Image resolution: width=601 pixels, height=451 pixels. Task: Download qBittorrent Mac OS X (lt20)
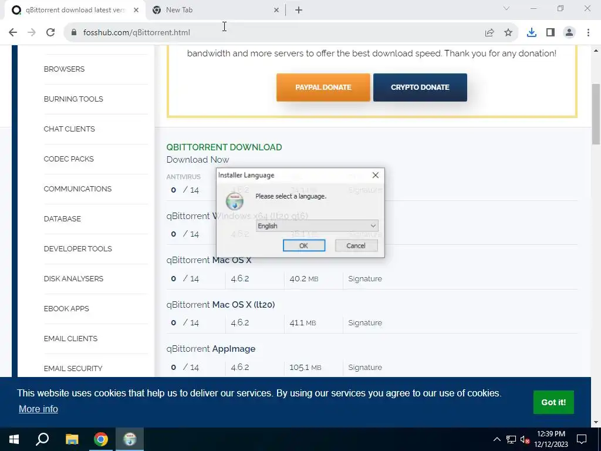coord(221,305)
